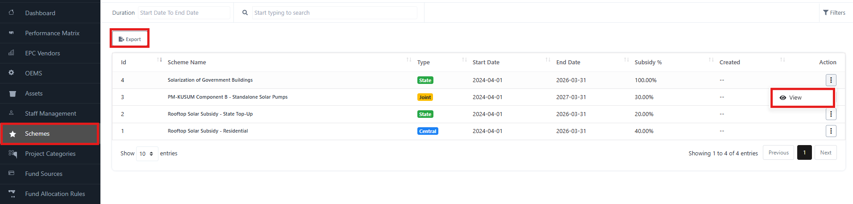Screen dimensions: 853x204
Task: Open action menu for Rooftop Solar State Top-Up
Action: point(831,114)
